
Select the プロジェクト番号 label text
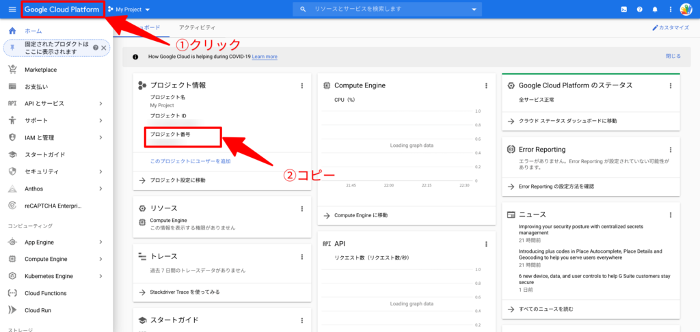point(170,134)
